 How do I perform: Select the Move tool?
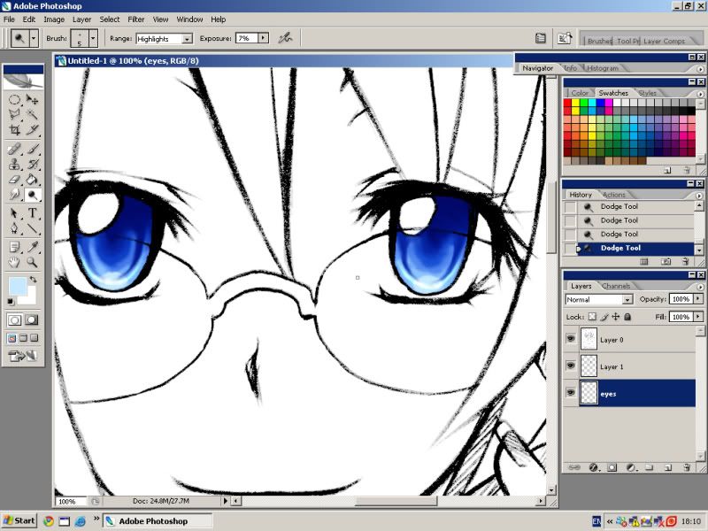pyautogui.click(x=32, y=99)
